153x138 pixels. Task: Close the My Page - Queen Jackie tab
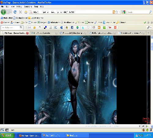click(x=27, y=33)
